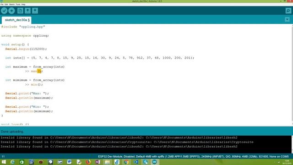
Task: Click the using namespace cpplinq line
Action: pos(25,36)
